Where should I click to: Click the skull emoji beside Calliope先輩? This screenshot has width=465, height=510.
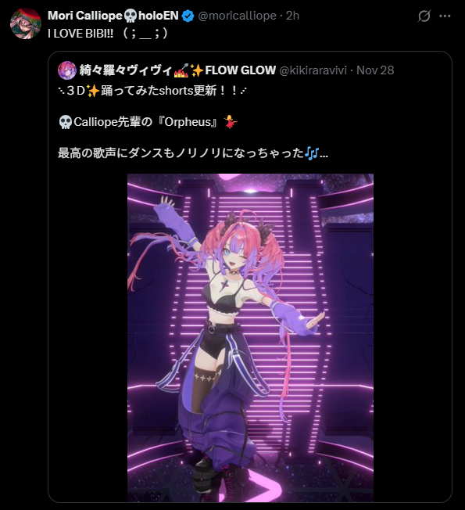point(66,122)
